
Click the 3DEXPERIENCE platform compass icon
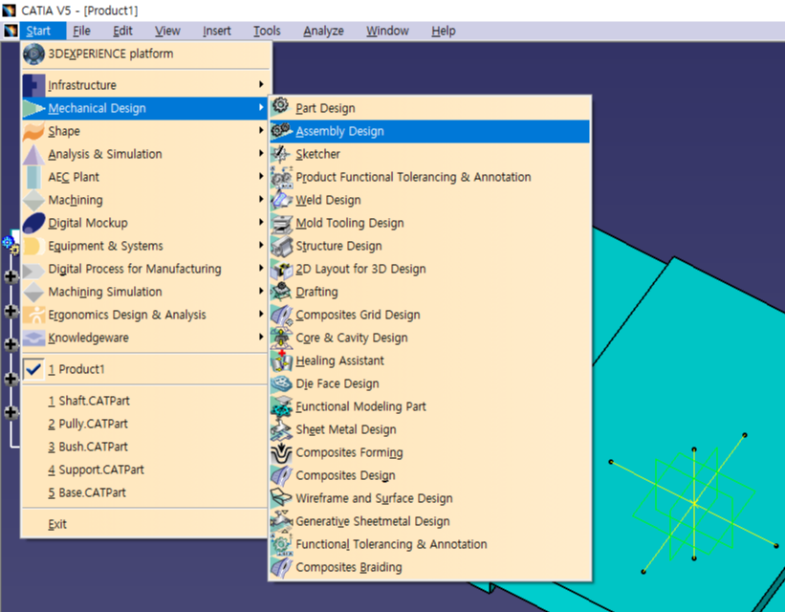(33, 55)
